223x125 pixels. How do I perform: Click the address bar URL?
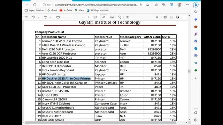tap(96, 5)
